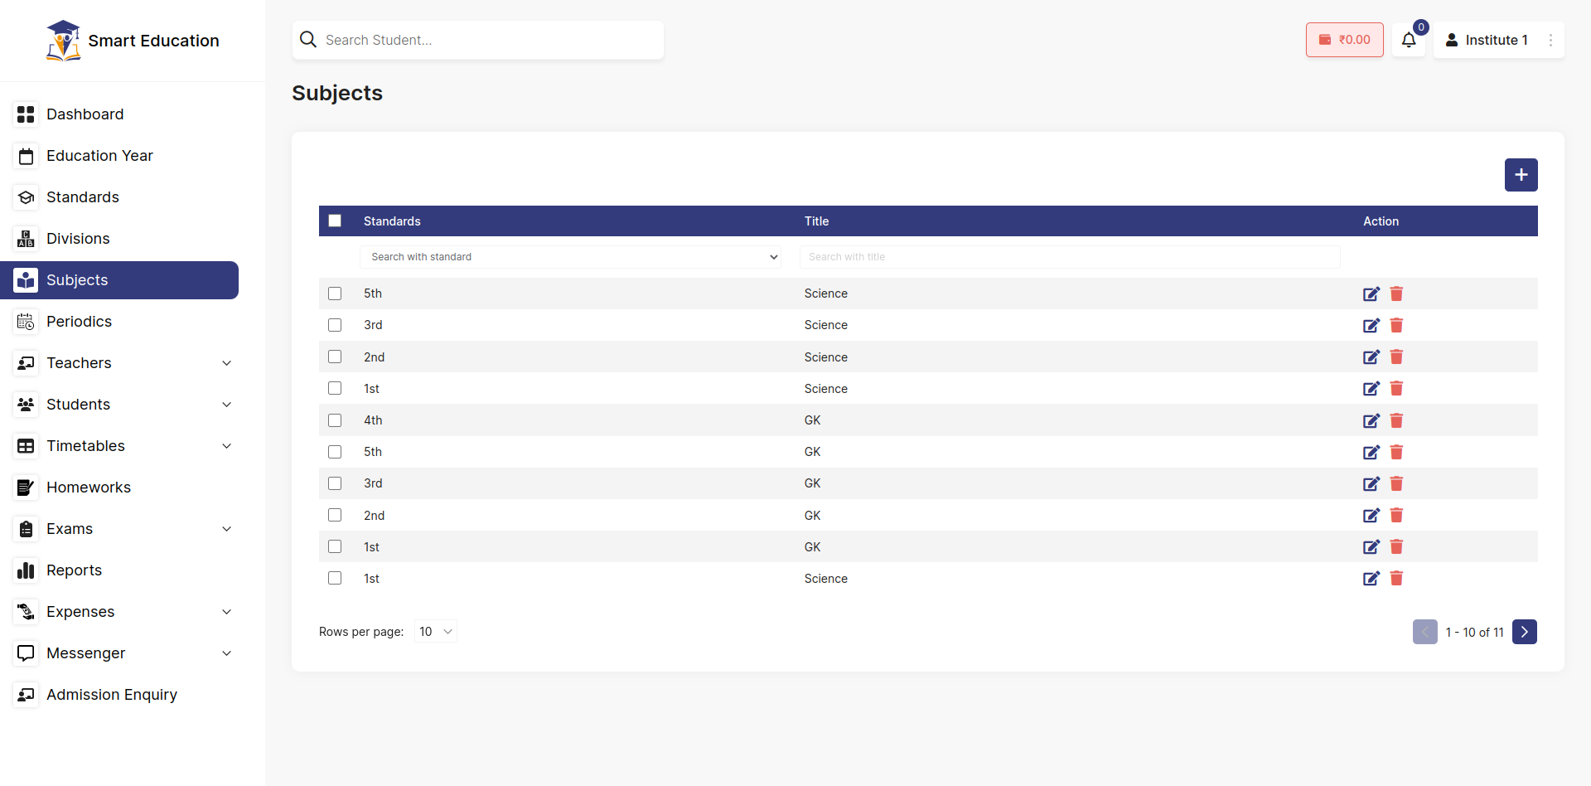Open the Standards section
The height and width of the screenshot is (786, 1591).
click(x=119, y=197)
